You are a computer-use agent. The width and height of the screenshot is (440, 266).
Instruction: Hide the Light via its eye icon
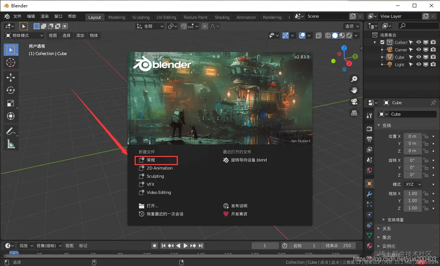tap(419, 64)
